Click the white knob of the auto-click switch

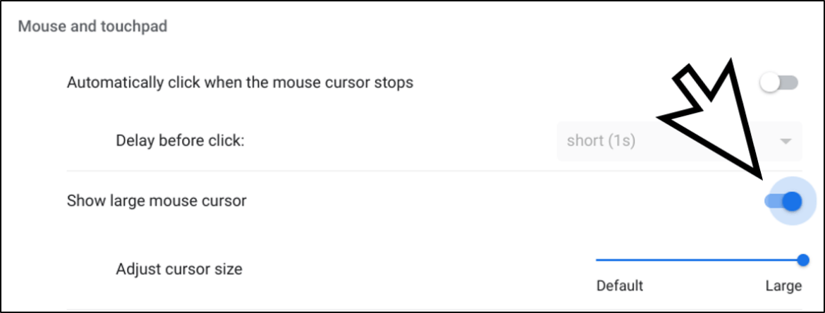[770, 83]
